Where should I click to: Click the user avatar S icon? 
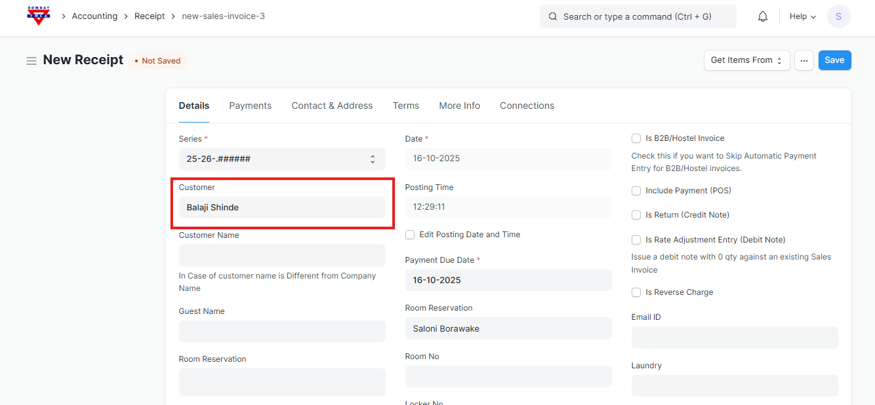838,16
